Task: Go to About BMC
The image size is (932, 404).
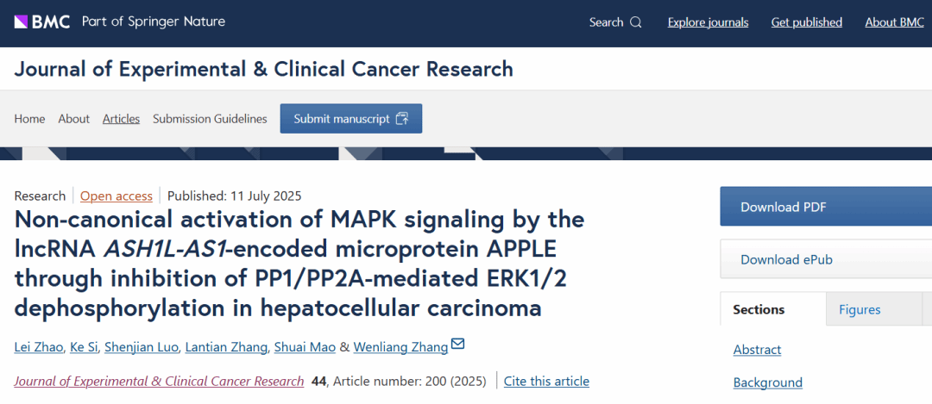Action: [x=894, y=22]
